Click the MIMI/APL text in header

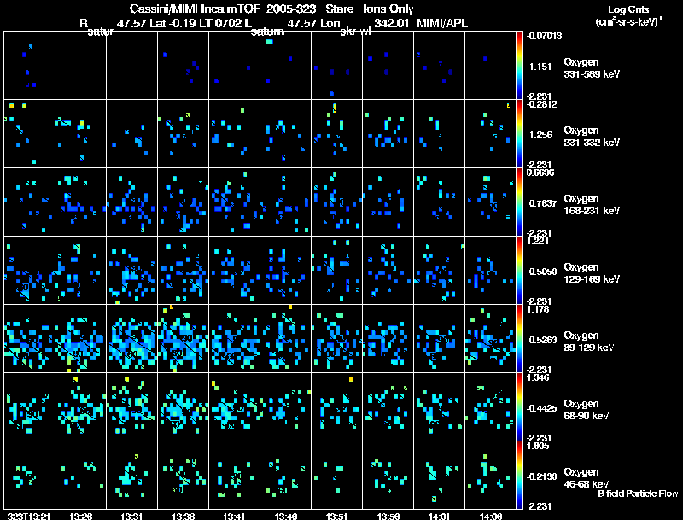[x=442, y=24]
